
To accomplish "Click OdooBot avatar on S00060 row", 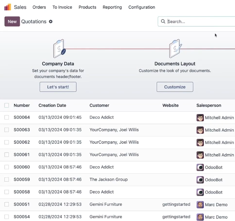I will click(200, 167).
